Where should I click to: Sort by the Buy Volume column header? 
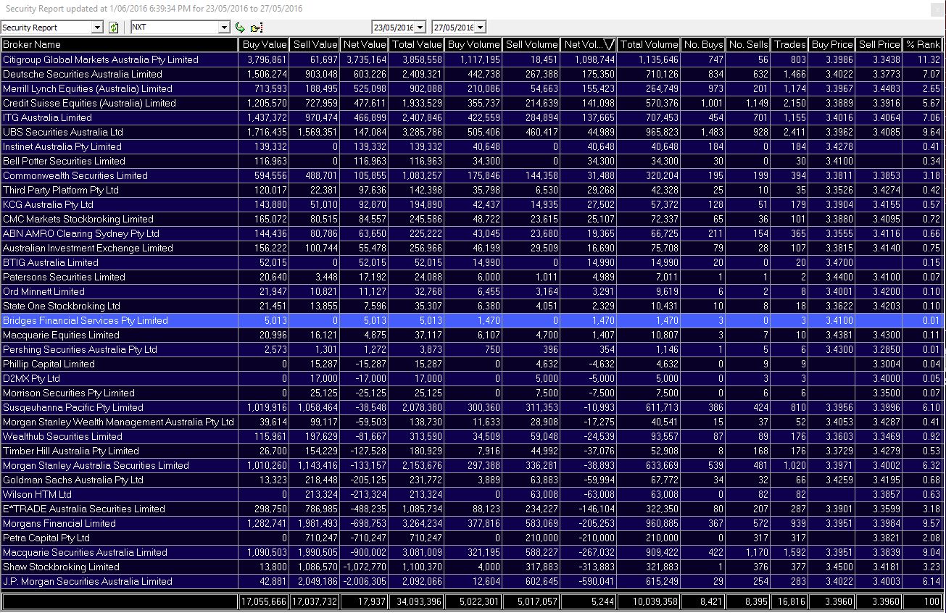tap(473, 45)
